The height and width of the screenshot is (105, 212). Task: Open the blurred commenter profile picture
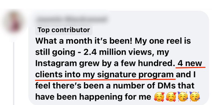point(14,22)
